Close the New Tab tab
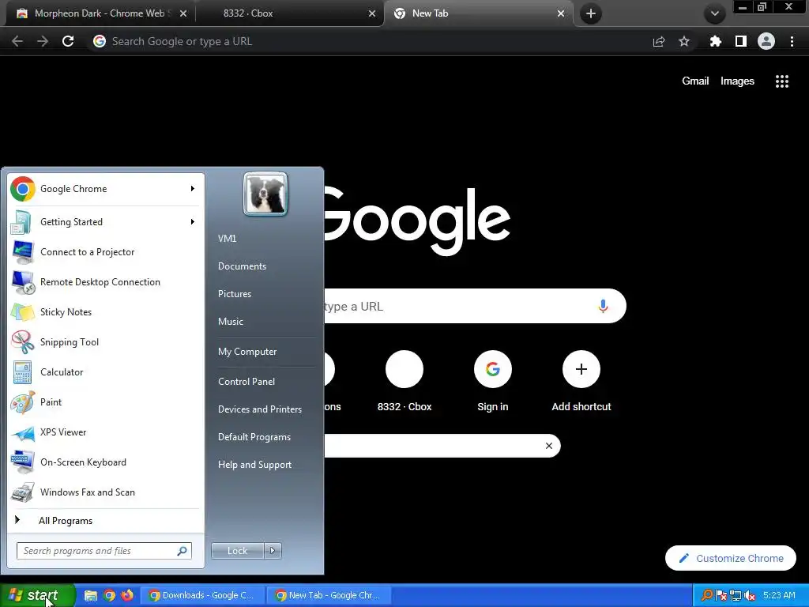Screen dimensions: 809x607 pyautogui.click(x=561, y=13)
